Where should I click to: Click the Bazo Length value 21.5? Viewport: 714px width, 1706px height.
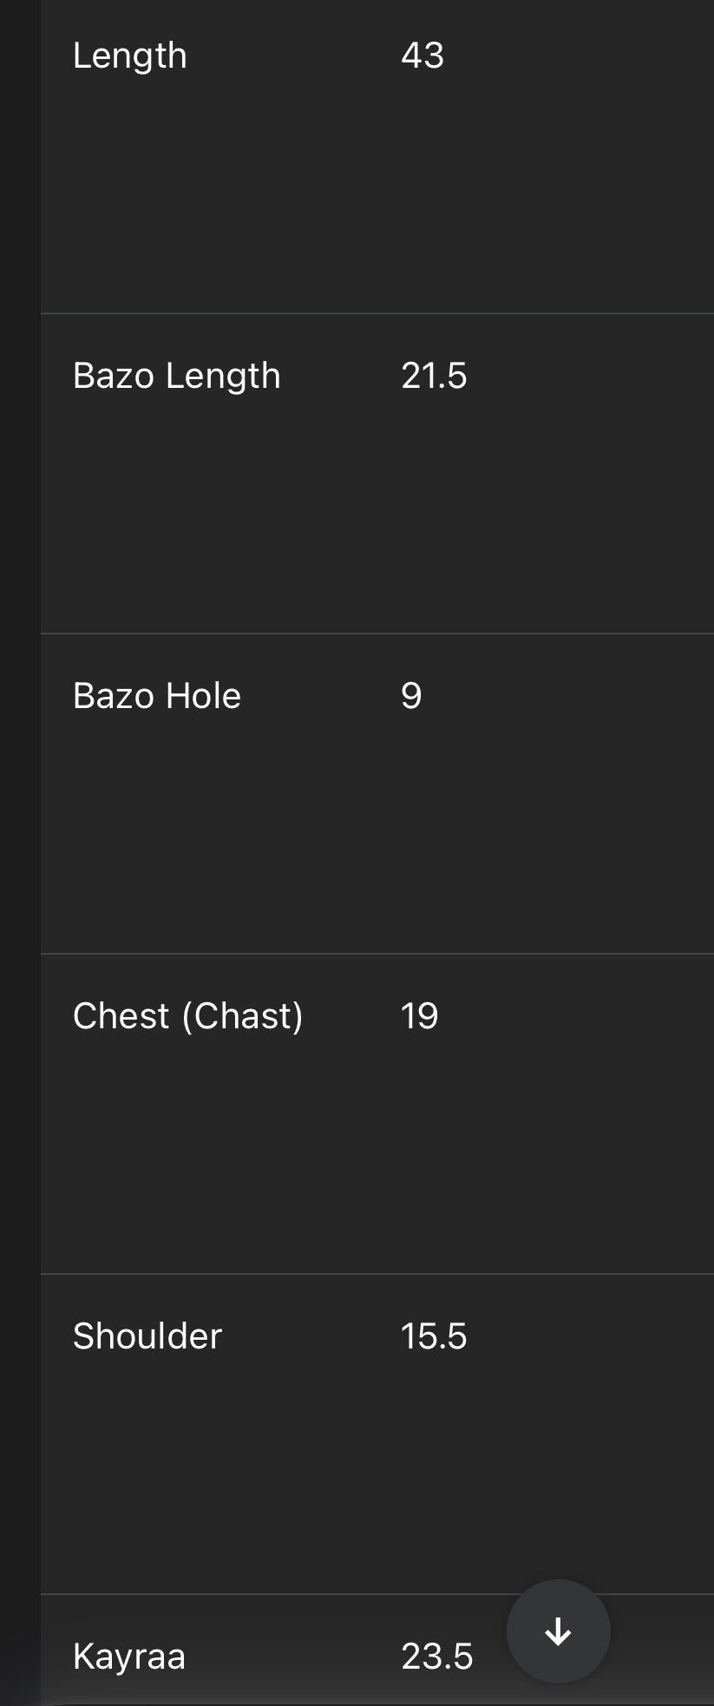pos(434,376)
